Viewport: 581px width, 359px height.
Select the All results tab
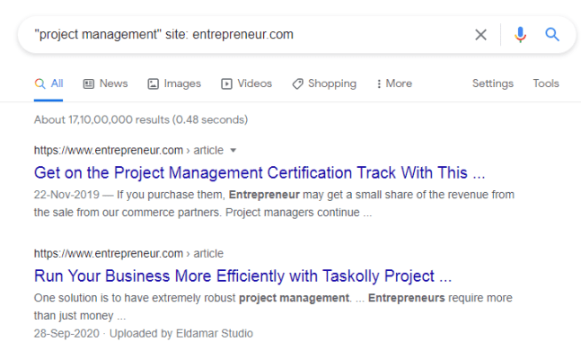[48, 83]
